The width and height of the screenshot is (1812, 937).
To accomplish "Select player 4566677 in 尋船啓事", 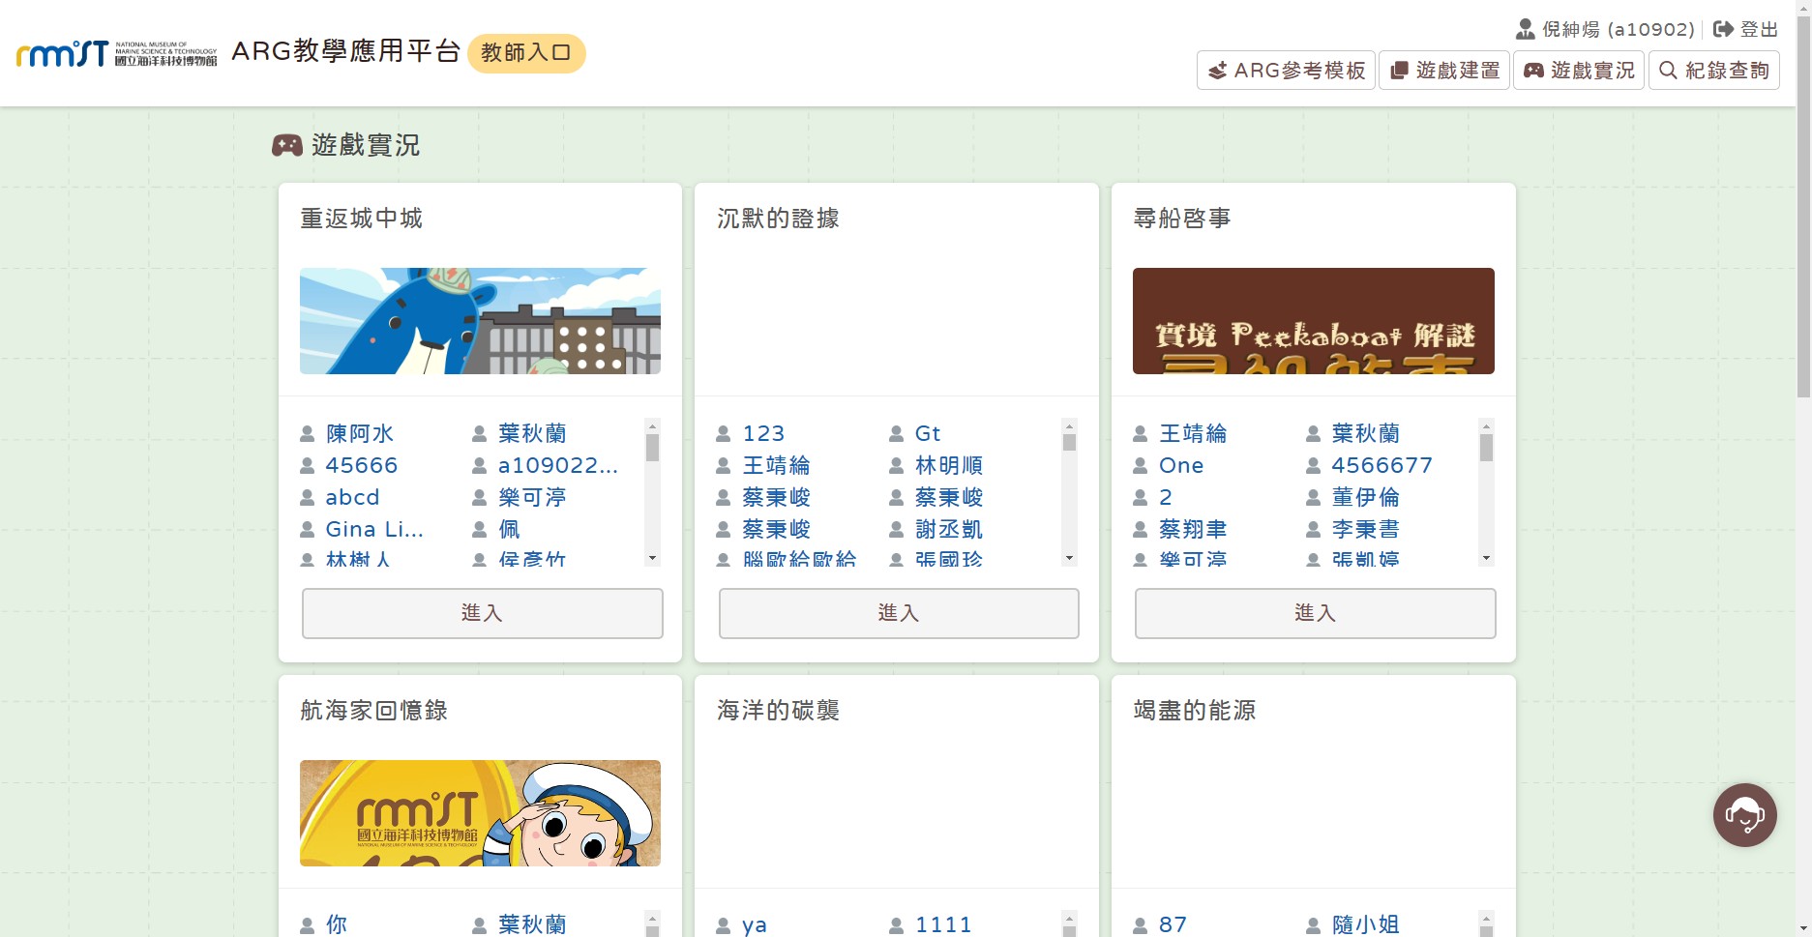I will pyautogui.click(x=1381, y=466).
